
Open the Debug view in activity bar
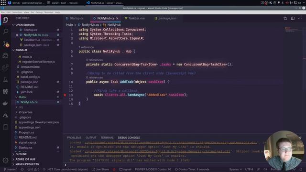[5, 56]
